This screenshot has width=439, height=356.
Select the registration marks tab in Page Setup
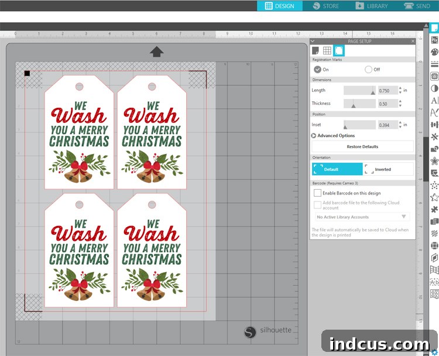[x=339, y=51]
